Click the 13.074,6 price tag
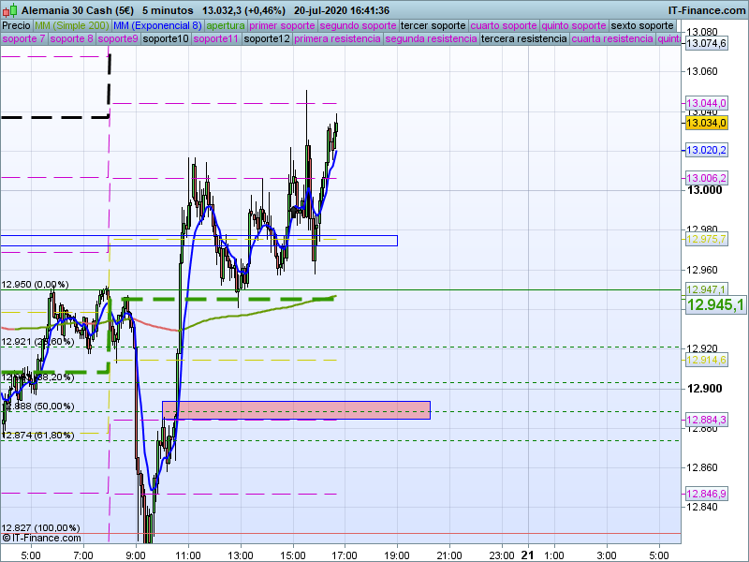749x562 pixels. coord(706,43)
